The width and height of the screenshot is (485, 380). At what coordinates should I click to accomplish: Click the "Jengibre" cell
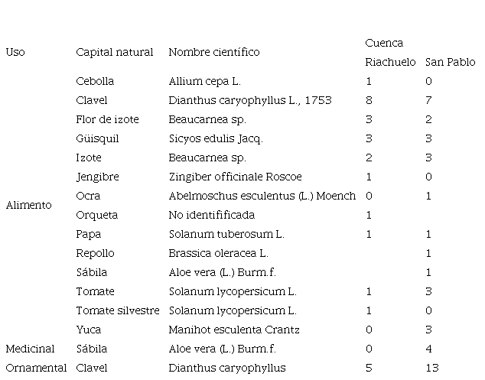tap(97, 177)
